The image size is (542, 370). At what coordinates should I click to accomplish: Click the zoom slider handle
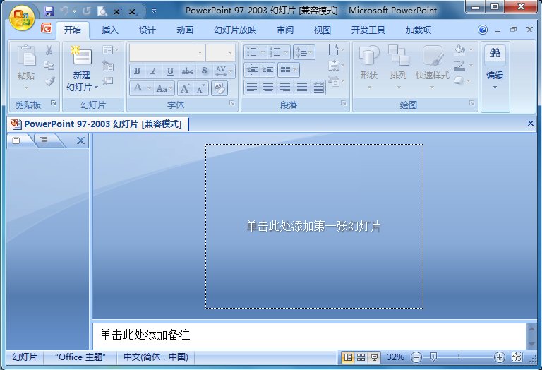(433, 357)
